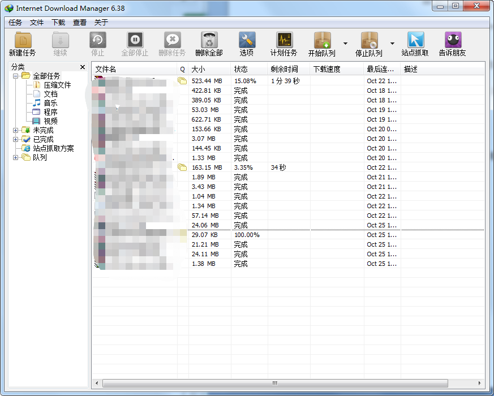Image resolution: width=494 pixels, height=396 pixels.
Task: Click the 删除任务 (delete task) icon
Action: pos(173,40)
